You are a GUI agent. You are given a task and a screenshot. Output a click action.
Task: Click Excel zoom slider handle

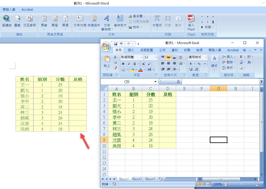point(241,184)
